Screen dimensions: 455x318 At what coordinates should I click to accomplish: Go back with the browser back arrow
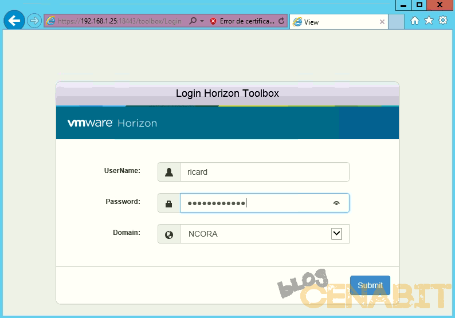(x=14, y=21)
